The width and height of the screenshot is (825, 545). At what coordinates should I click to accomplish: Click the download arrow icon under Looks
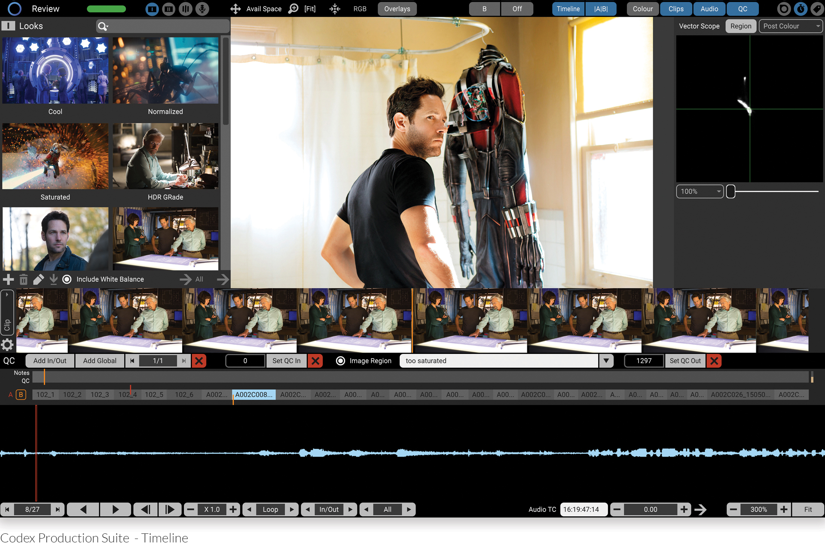[53, 280]
